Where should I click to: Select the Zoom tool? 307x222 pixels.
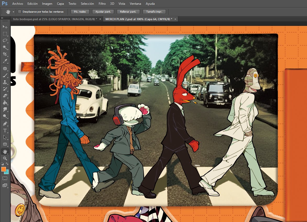[5, 158]
